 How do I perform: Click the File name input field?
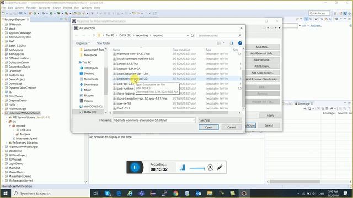pyautogui.click(x=154, y=120)
